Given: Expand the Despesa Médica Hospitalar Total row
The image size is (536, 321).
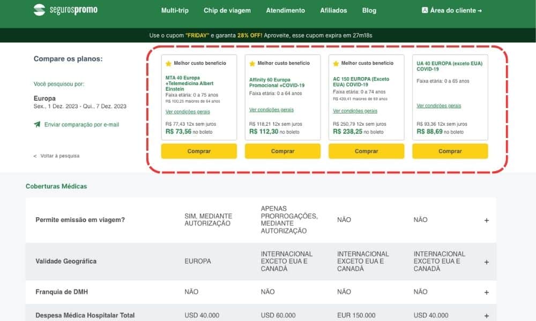Looking at the screenshot, I should [x=487, y=316].
